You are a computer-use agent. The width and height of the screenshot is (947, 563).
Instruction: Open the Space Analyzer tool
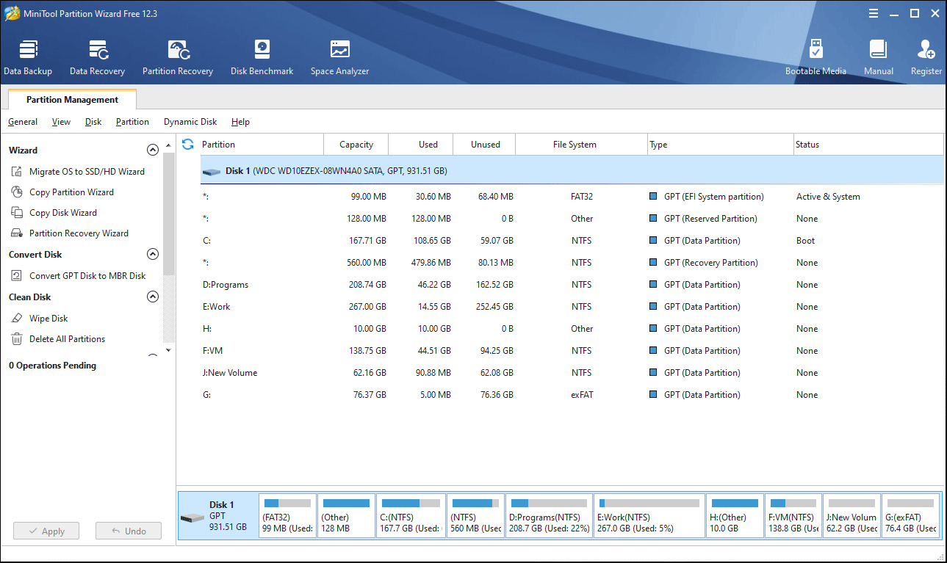point(339,58)
